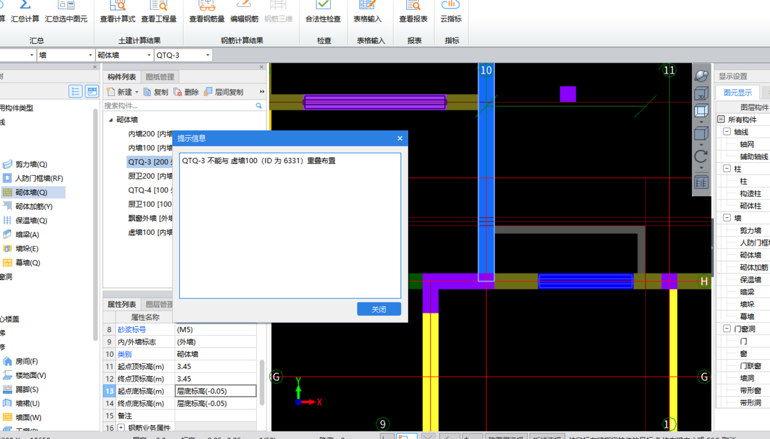Screen dimensions: 770x439
Task: Click the 3D view cube icon
Action: 701,94
